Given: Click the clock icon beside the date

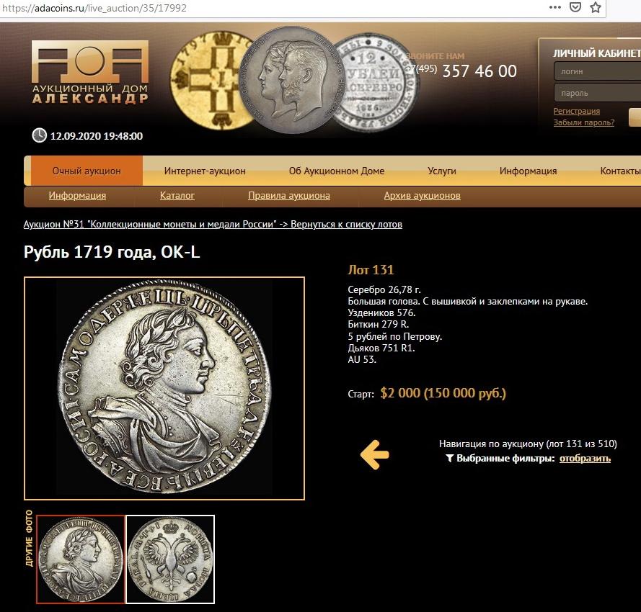Looking at the screenshot, I should tap(39, 135).
